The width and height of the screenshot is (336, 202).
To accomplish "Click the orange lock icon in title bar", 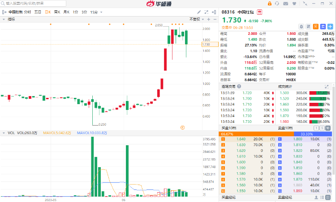I will (270, 4).
